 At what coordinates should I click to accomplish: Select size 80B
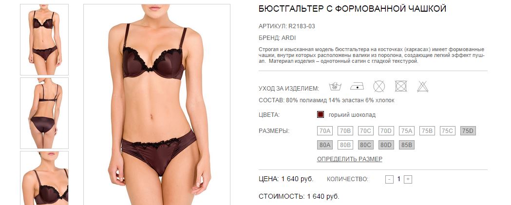click(345, 145)
